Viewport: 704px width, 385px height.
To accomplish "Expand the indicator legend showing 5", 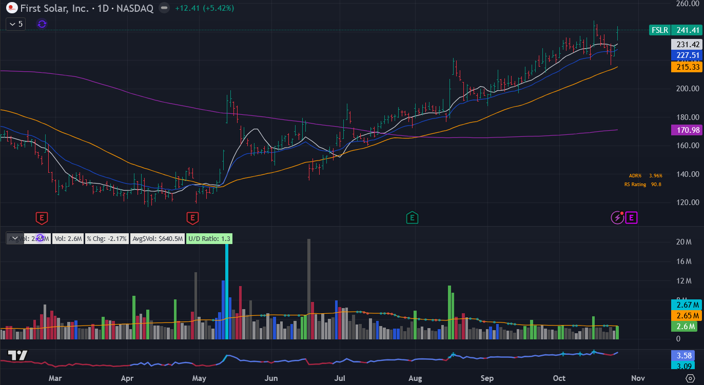I will [15, 24].
